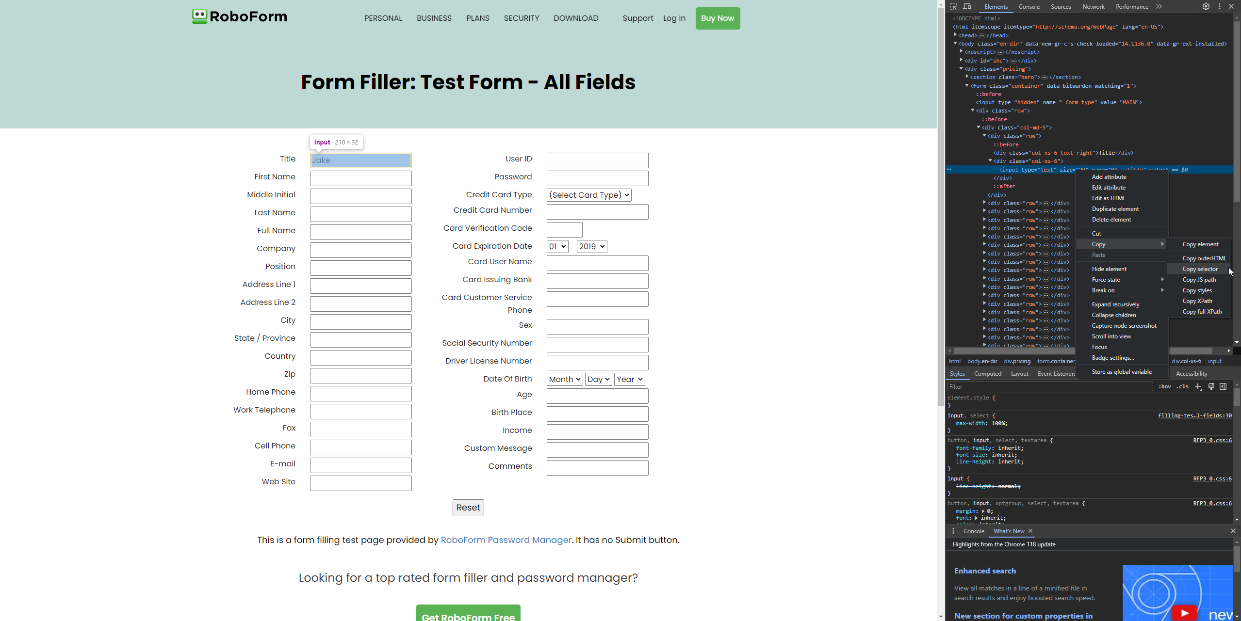The width and height of the screenshot is (1241, 621).
Task: Select Copy selector from the context menu
Action: tap(1198, 269)
